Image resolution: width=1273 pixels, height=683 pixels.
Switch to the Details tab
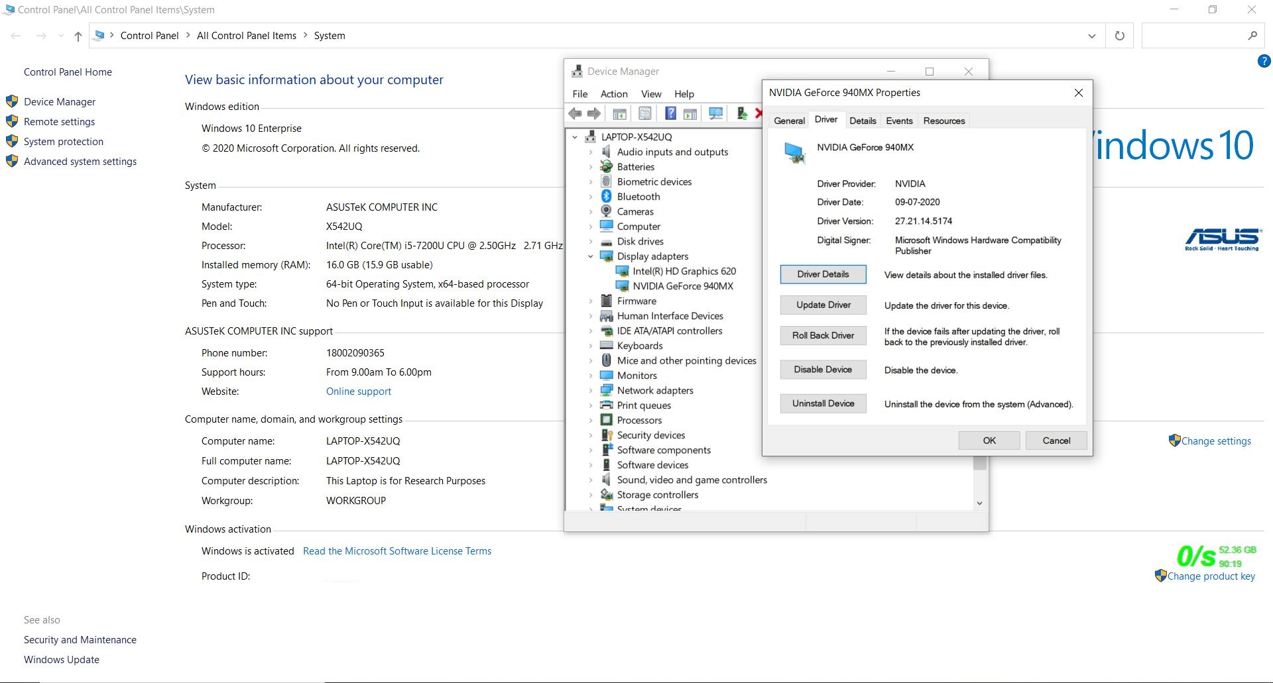point(863,121)
